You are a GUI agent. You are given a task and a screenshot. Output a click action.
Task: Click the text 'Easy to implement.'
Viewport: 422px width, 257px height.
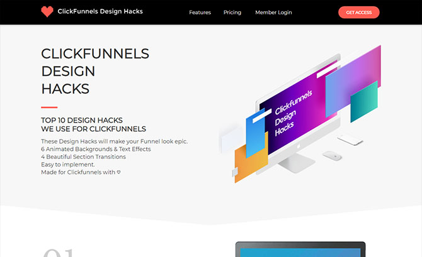(x=68, y=165)
